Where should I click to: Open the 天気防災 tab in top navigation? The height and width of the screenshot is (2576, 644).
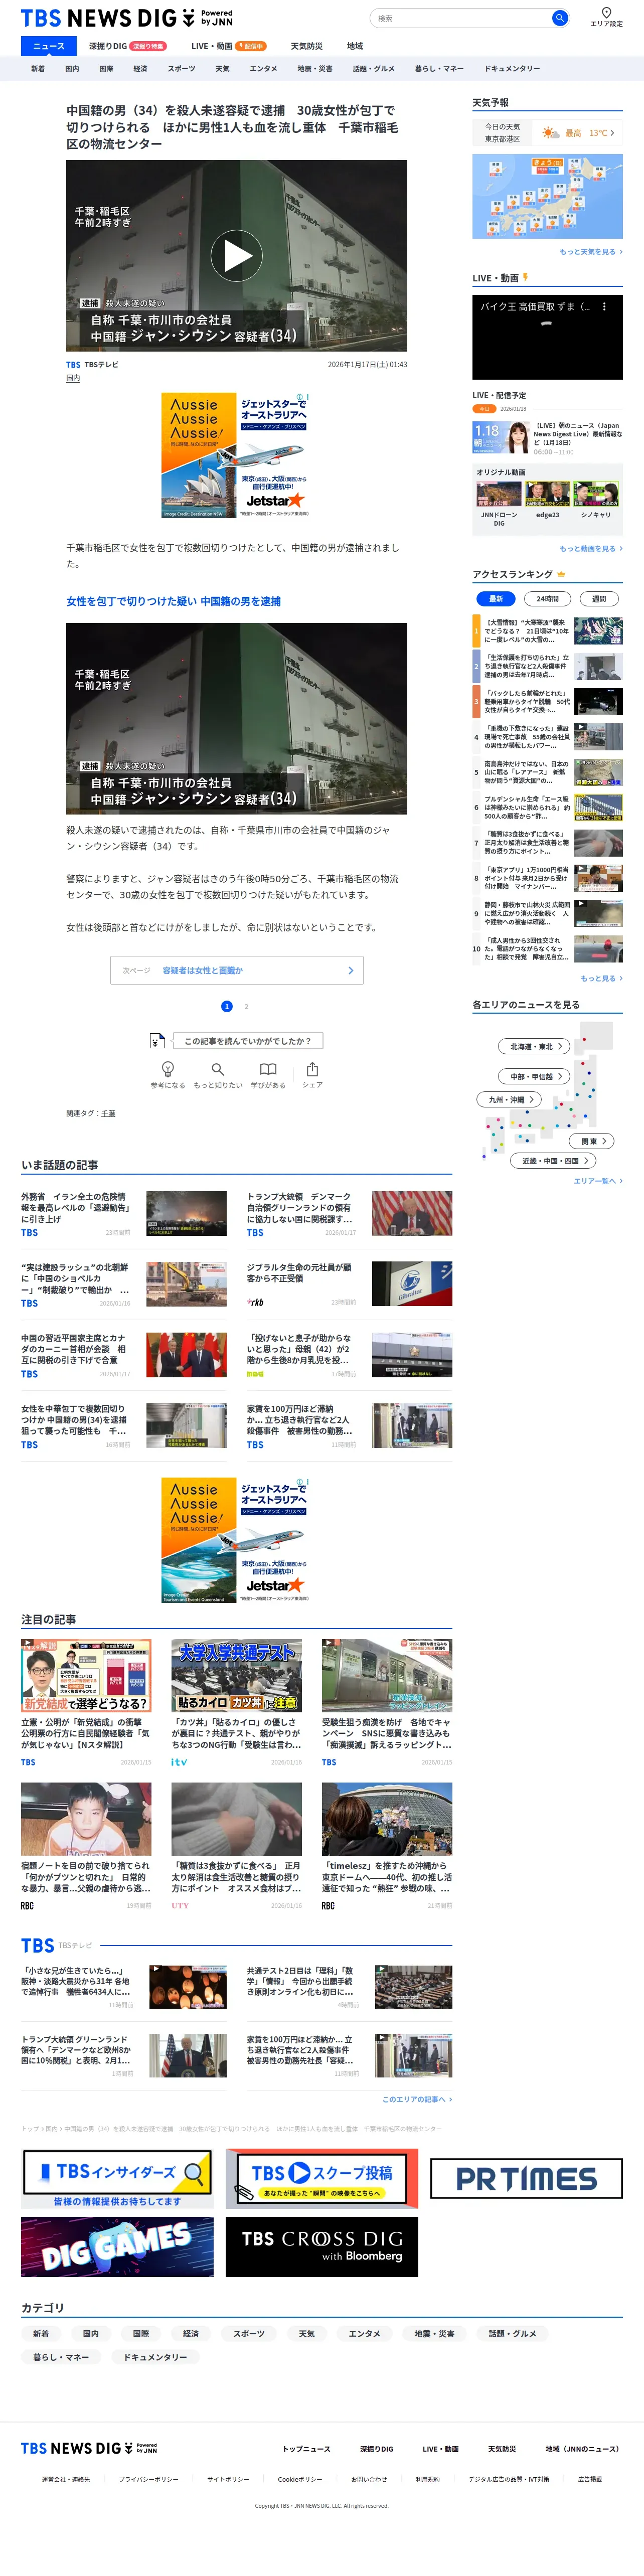click(306, 46)
